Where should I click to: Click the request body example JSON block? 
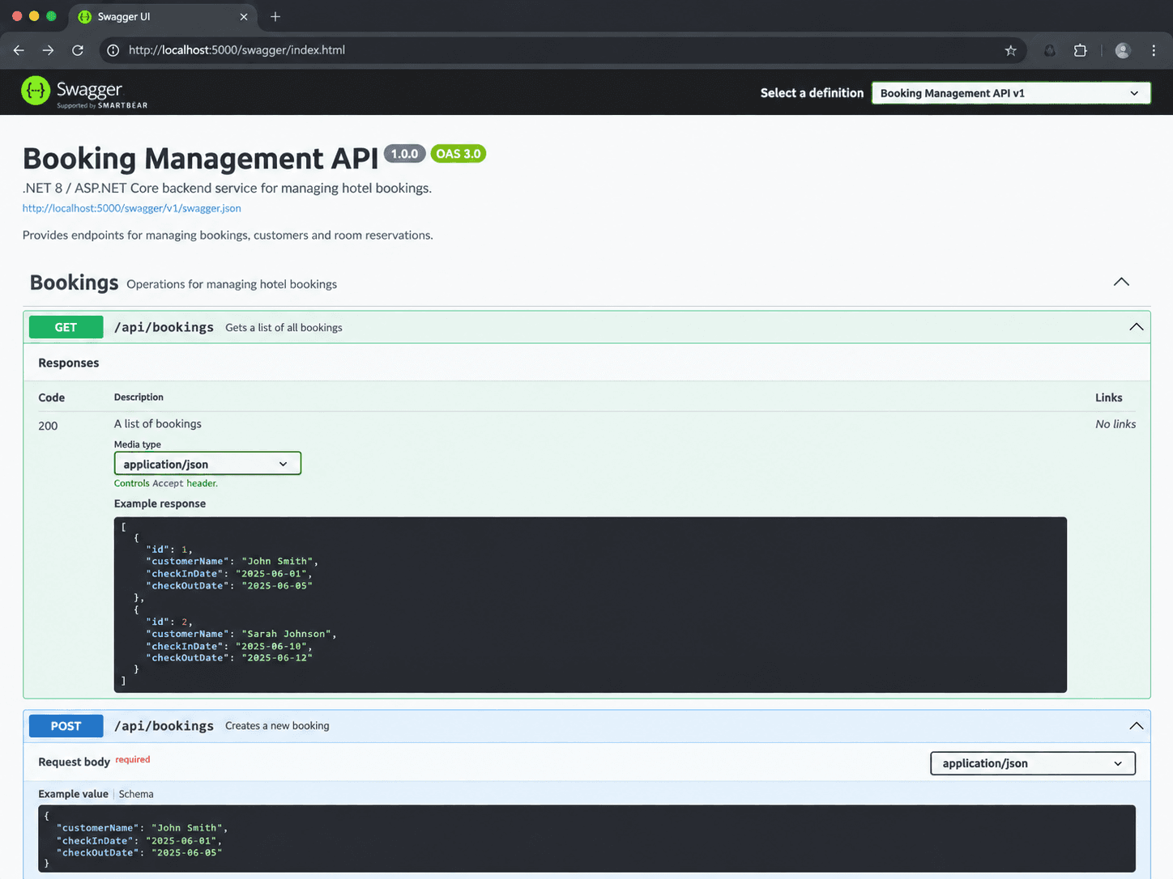[586, 839]
